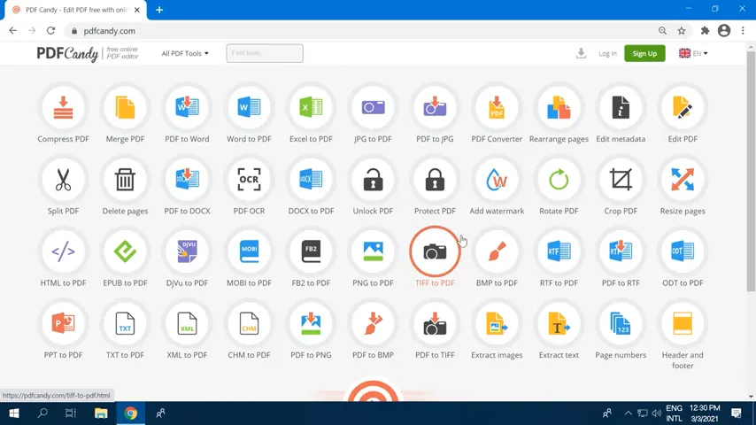Open the Windows Start menu
Screen dimensions: 756x425
pyautogui.click(x=14, y=413)
